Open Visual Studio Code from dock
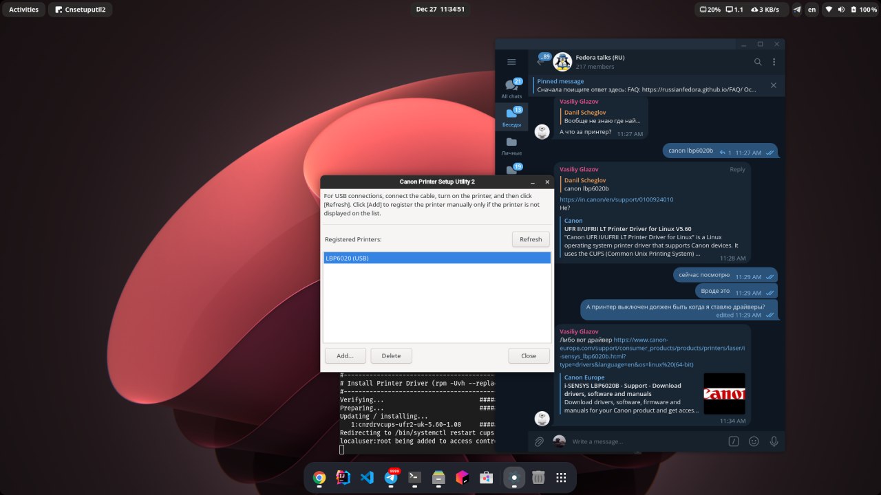The height and width of the screenshot is (495, 881). (367, 477)
